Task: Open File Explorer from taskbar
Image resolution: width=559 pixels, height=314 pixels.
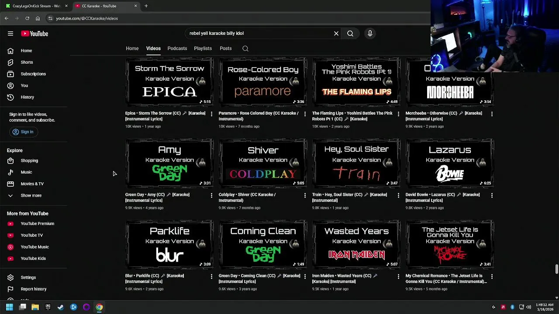Action: 35,307
